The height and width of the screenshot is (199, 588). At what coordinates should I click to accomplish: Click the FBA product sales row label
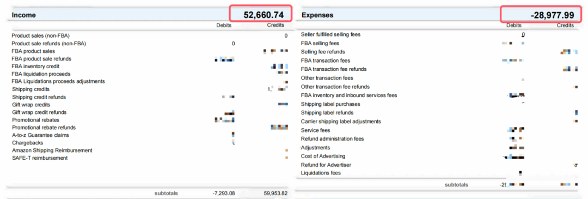pyautogui.click(x=33, y=51)
